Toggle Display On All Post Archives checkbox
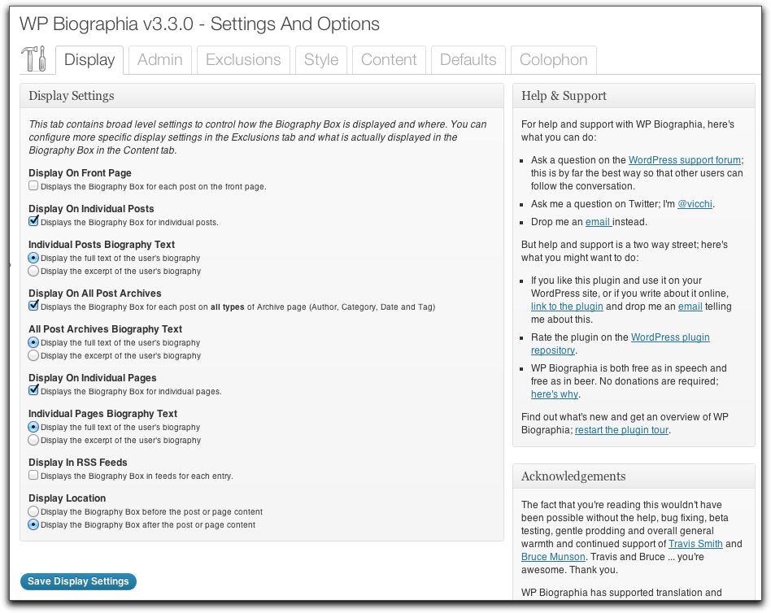Viewport: 771px width, 613px height. (x=33, y=306)
